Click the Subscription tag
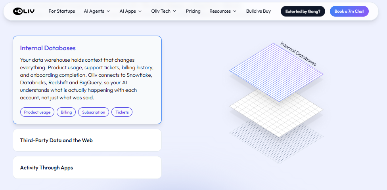Viewport: 387px width, 190px height. coord(94,112)
